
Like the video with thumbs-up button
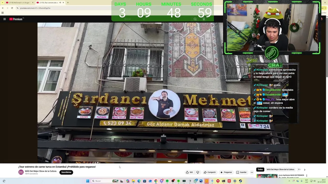click(x=189, y=172)
